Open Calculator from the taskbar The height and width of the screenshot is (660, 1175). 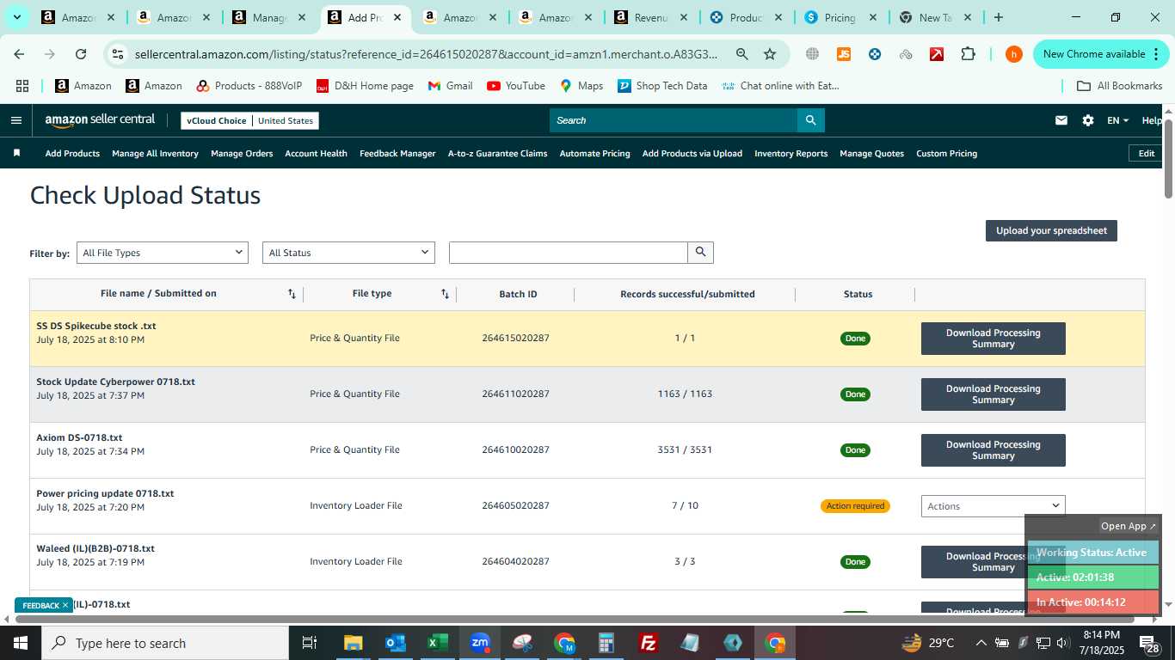click(x=606, y=643)
